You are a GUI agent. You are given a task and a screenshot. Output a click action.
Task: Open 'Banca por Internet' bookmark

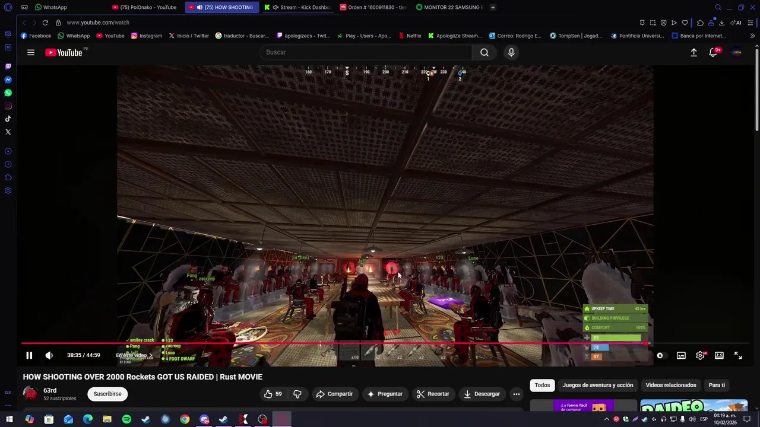click(x=699, y=36)
